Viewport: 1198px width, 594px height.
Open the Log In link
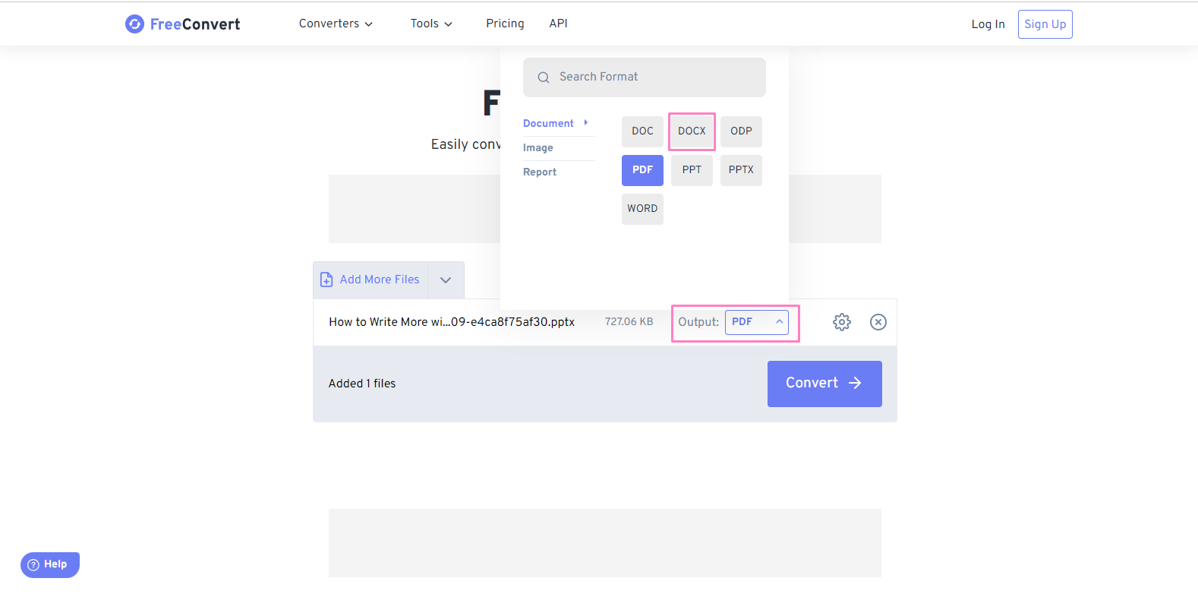coord(988,24)
